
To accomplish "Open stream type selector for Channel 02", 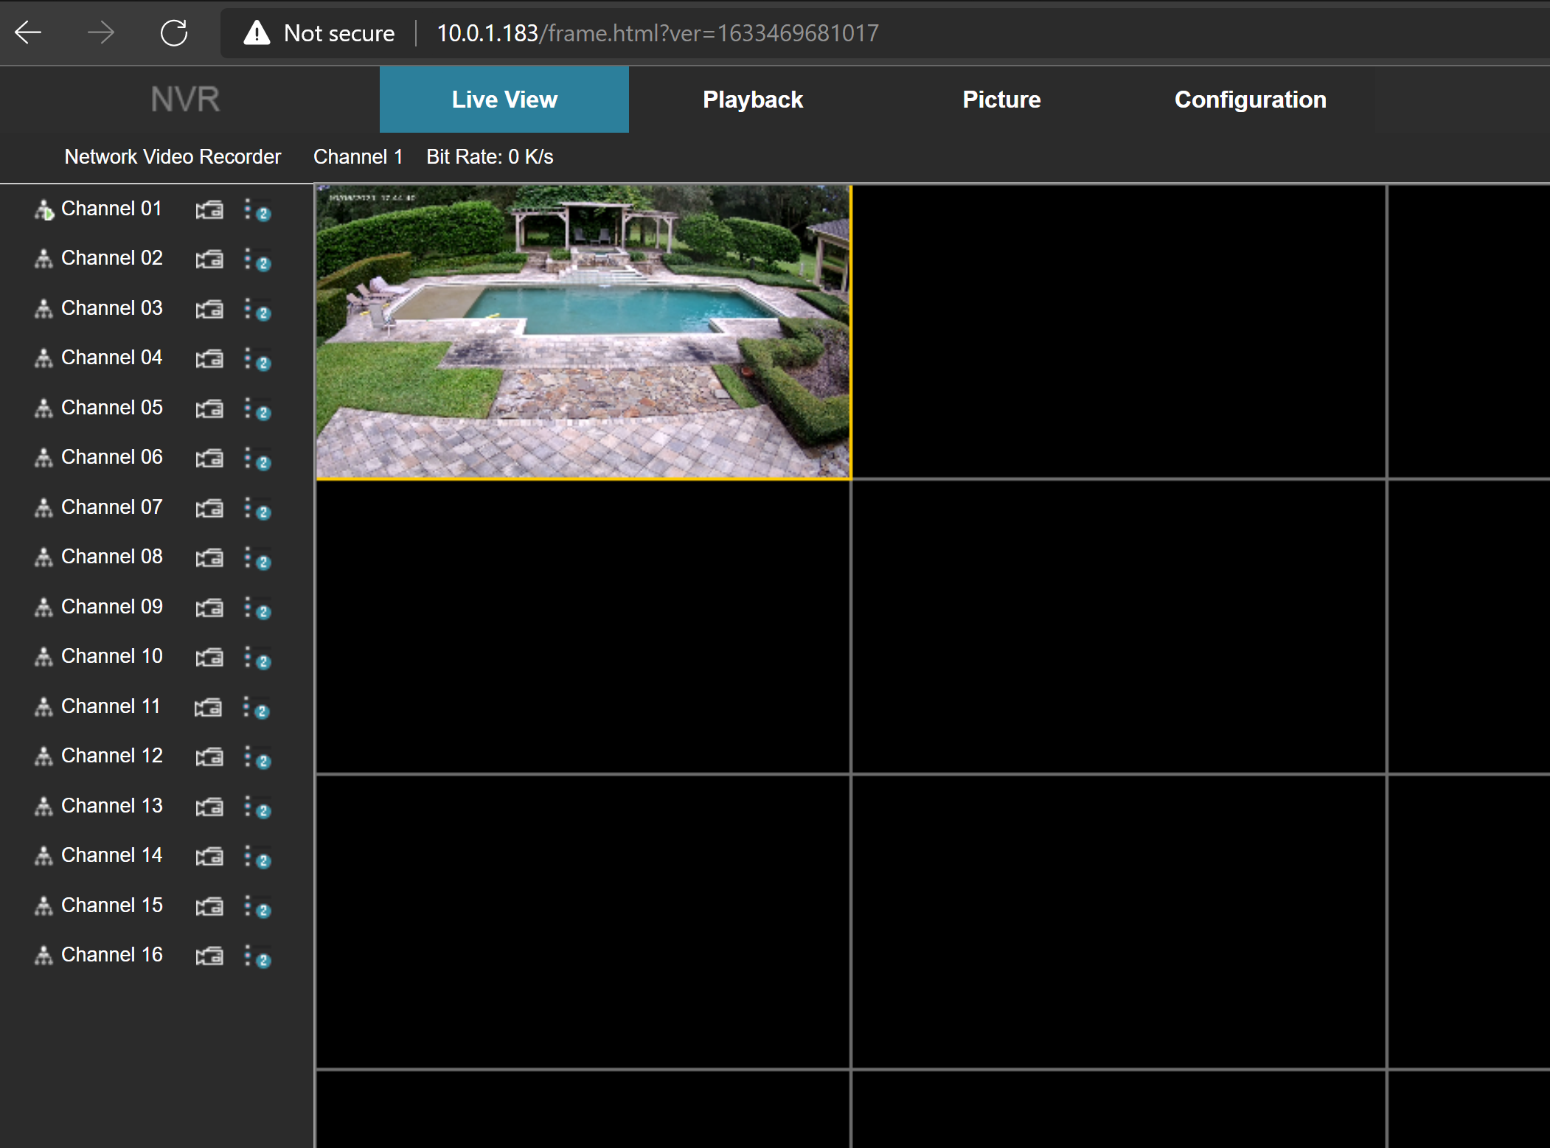I will point(257,260).
